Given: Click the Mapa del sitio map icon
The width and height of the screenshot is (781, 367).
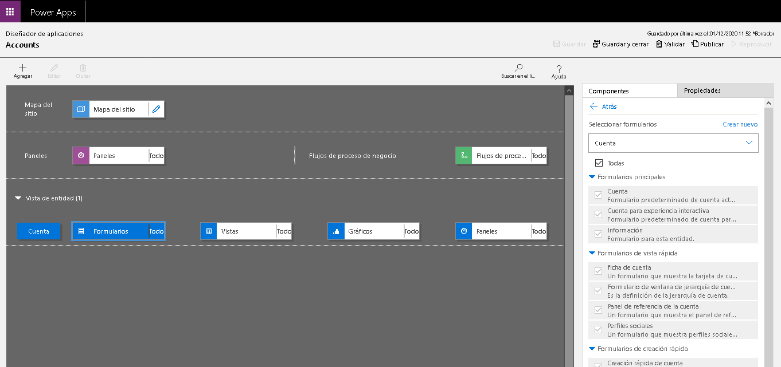Looking at the screenshot, I should [81, 109].
